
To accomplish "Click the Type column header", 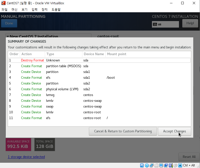I will point(64,54).
